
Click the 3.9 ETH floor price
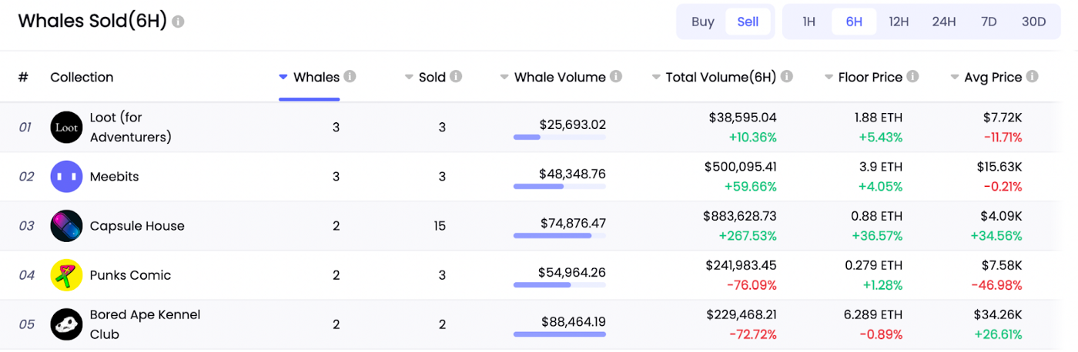[881, 167]
